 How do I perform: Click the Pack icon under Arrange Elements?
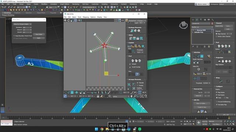click(129, 84)
